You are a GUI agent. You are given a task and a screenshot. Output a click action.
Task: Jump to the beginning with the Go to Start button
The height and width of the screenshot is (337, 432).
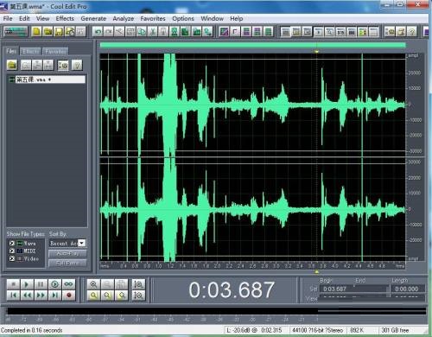[13, 296]
